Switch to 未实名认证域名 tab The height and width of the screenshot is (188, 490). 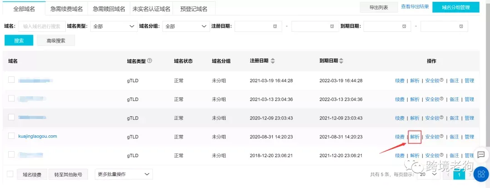coord(151,9)
